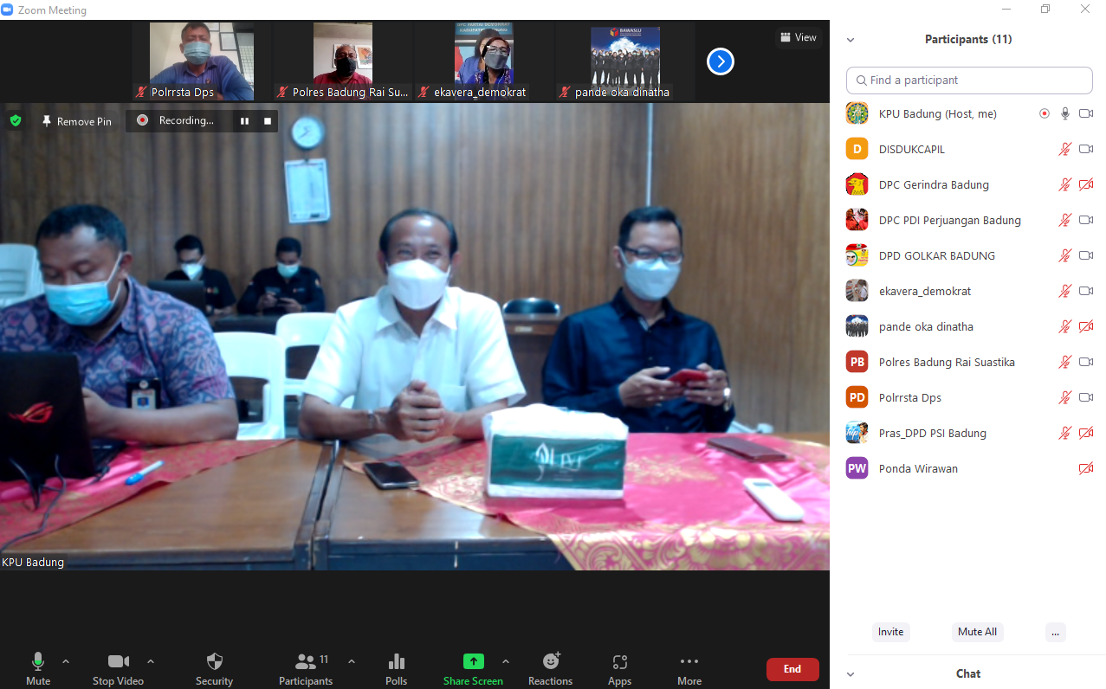
Task: Click the Find a participant search box
Action: (x=969, y=80)
